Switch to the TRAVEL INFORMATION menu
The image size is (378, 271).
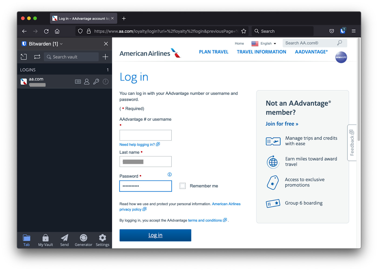click(261, 52)
